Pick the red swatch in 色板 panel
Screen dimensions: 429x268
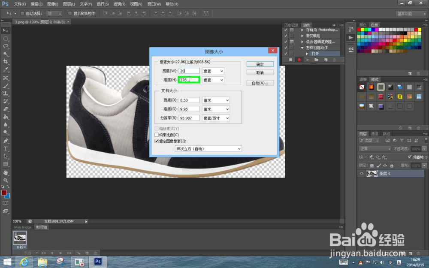pos(359,30)
